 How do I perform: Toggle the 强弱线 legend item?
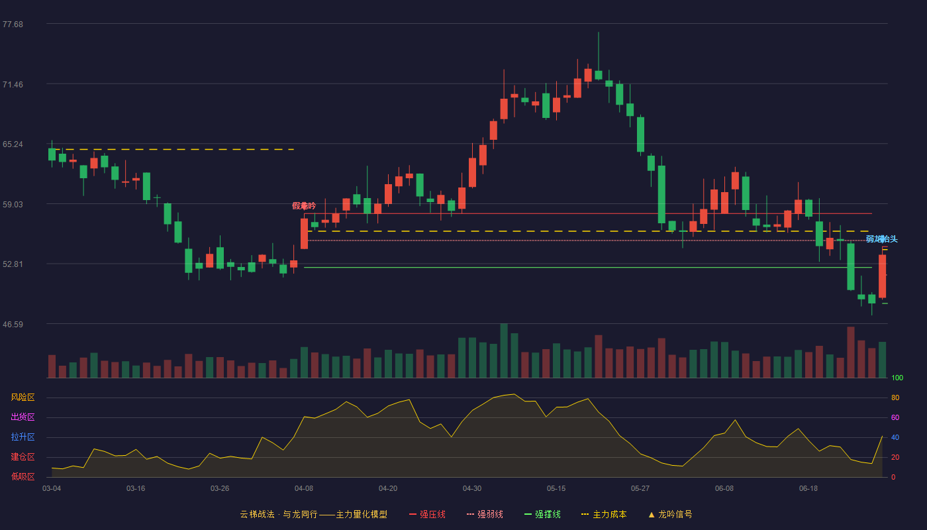pos(485,514)
